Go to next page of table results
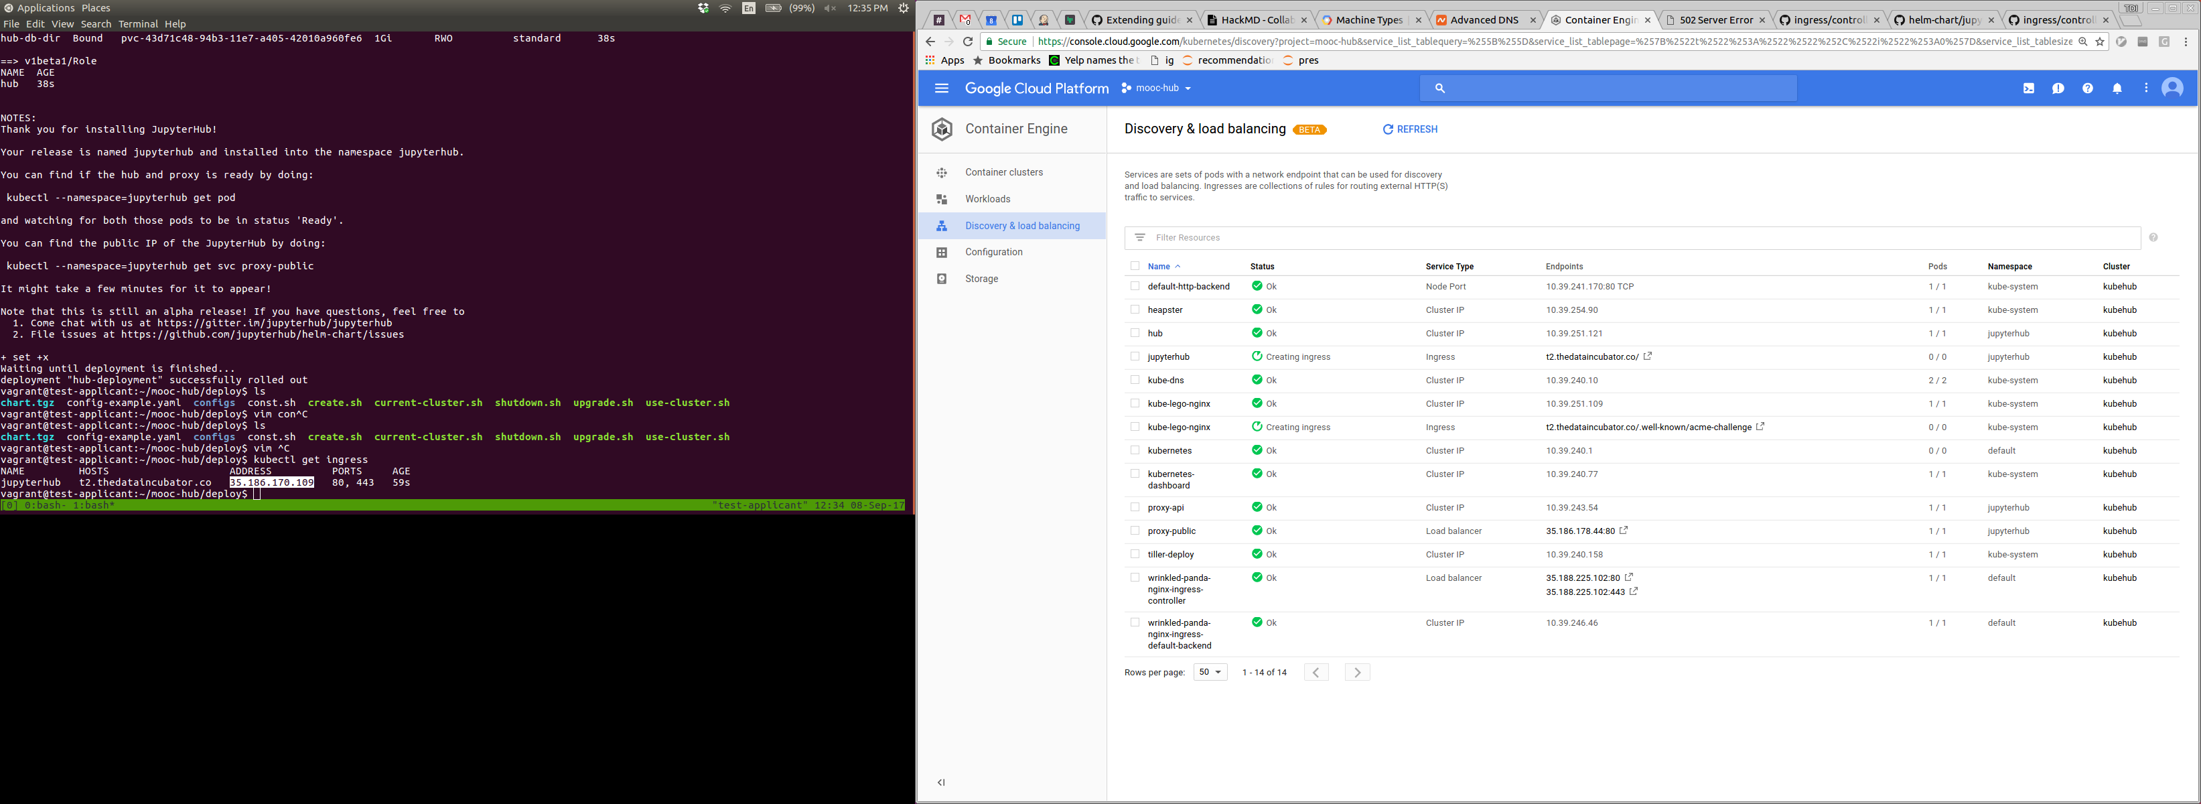The width and height of the screenshot is (2201, 804). (1357, 673)
